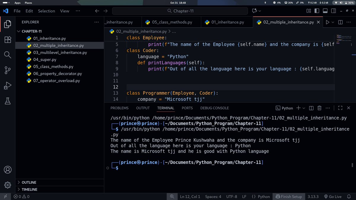Kill terminal with trash icon
Viewport: 356px width, 200px height.
320,108
